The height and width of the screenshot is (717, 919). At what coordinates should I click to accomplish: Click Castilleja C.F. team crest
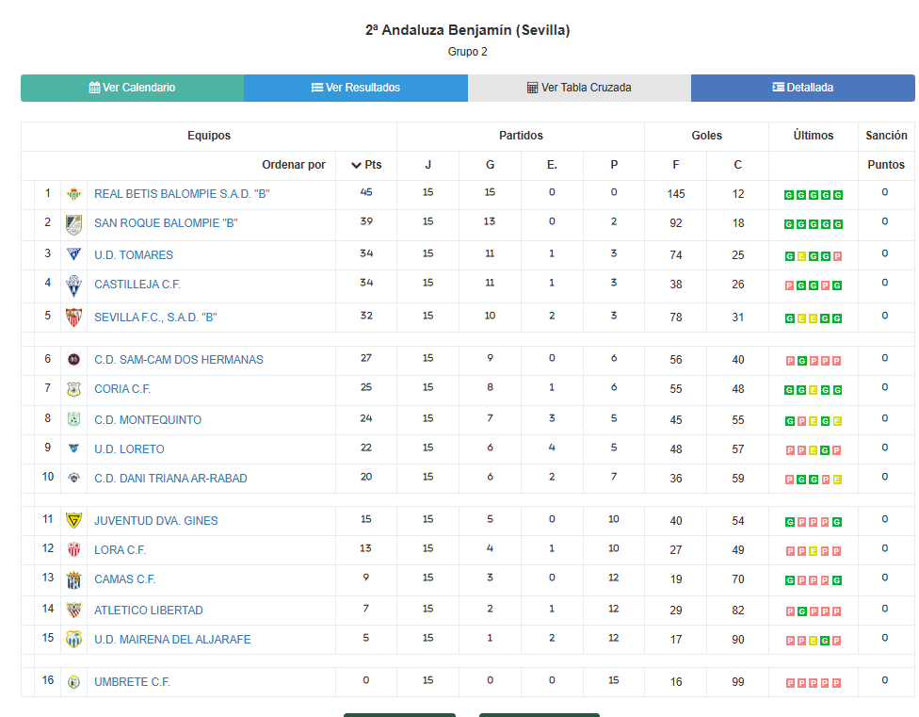pyautogui.click(x=73, y=286)
